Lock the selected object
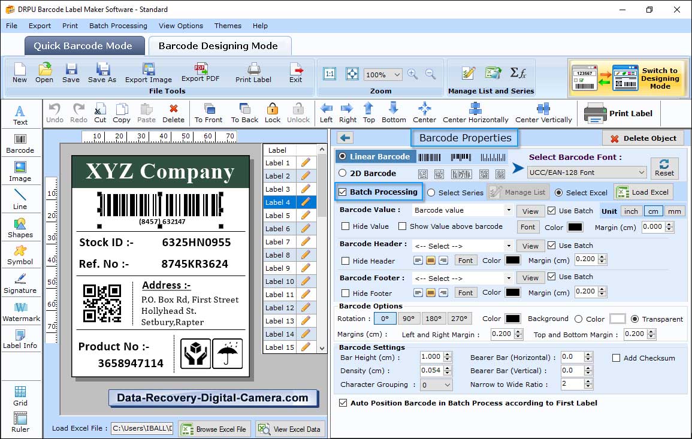Image resolution: width=692 pixels, height=439 pixels. click(x=272, y=113)
